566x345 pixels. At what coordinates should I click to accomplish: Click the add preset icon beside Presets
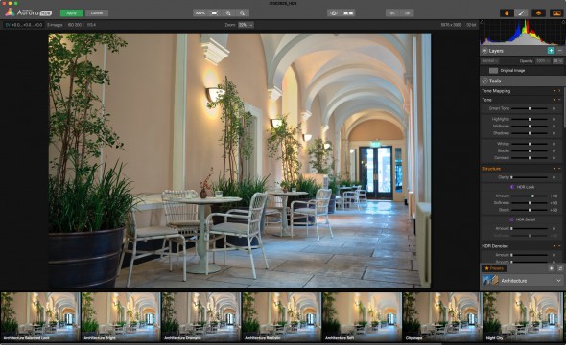click(x=552, y=268)
